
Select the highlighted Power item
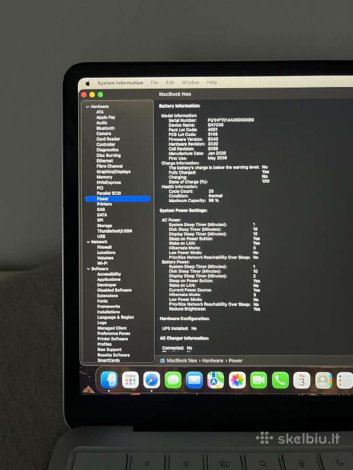click(x=118, y=199)
